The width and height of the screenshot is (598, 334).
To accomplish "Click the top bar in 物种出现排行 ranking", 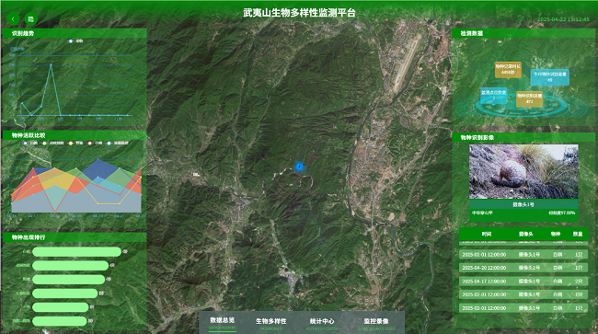I will click(x=76, y=251).
